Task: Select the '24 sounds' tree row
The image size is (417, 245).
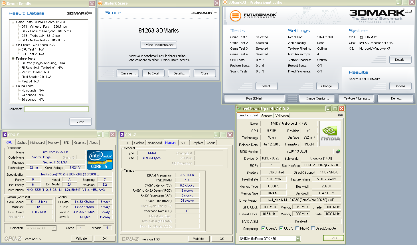Action: click(33, 95)
